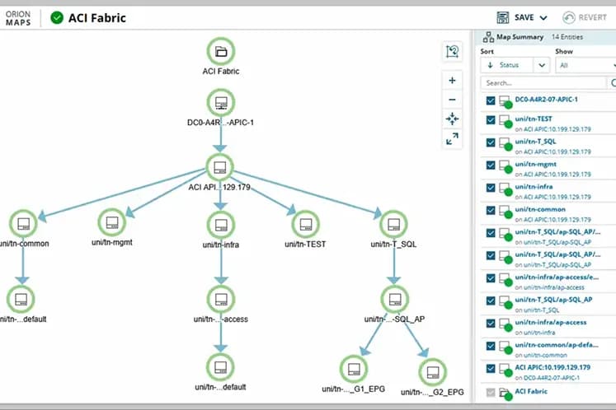The height and width of the screenshot is (410, 616).
Task: Select the uni/tn-mgmt node on the map
Action: coord(112,222)
